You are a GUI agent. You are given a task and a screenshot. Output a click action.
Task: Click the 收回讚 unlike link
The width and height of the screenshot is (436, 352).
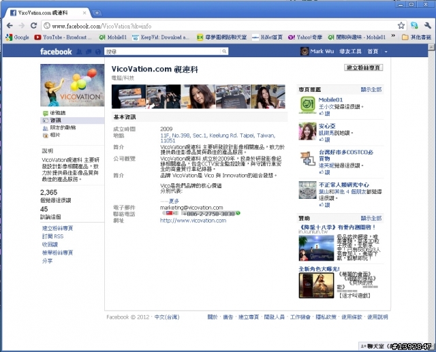(x=50, y=244)
